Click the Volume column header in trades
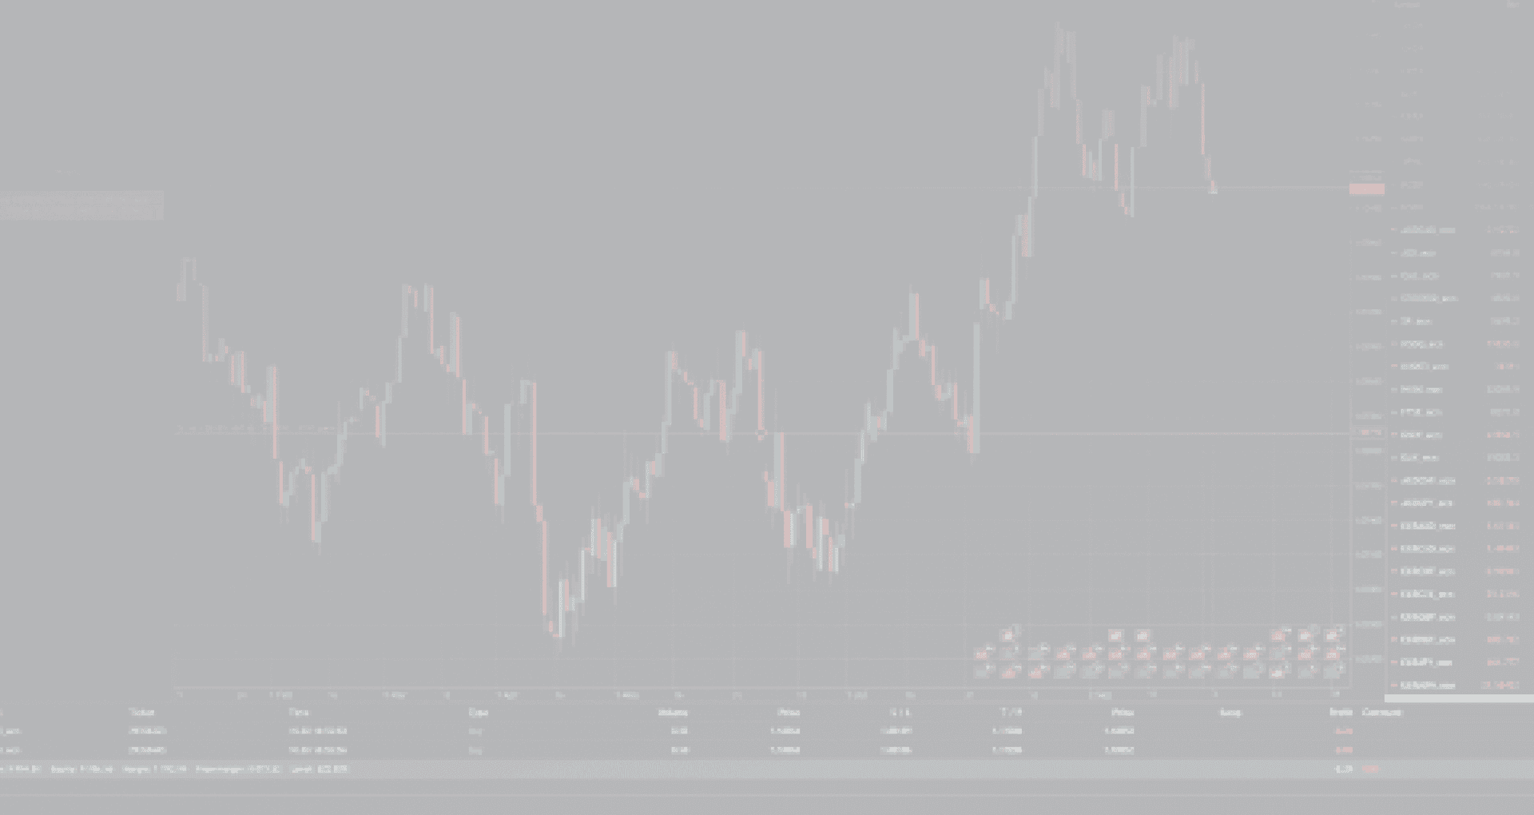1534x815 pixels. [673, 712]
